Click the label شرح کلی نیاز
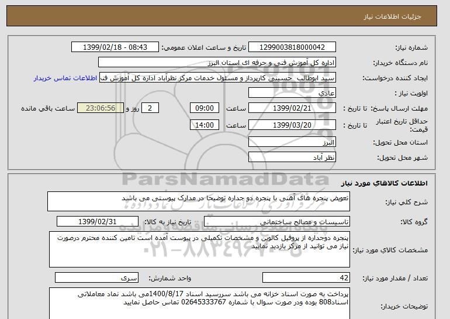450x319 pixels. click(406, 202)
